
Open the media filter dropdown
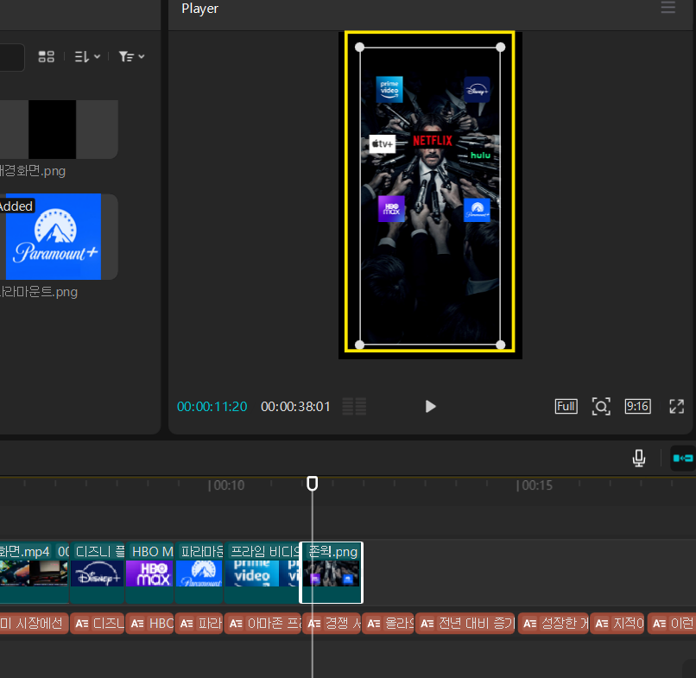131,56
